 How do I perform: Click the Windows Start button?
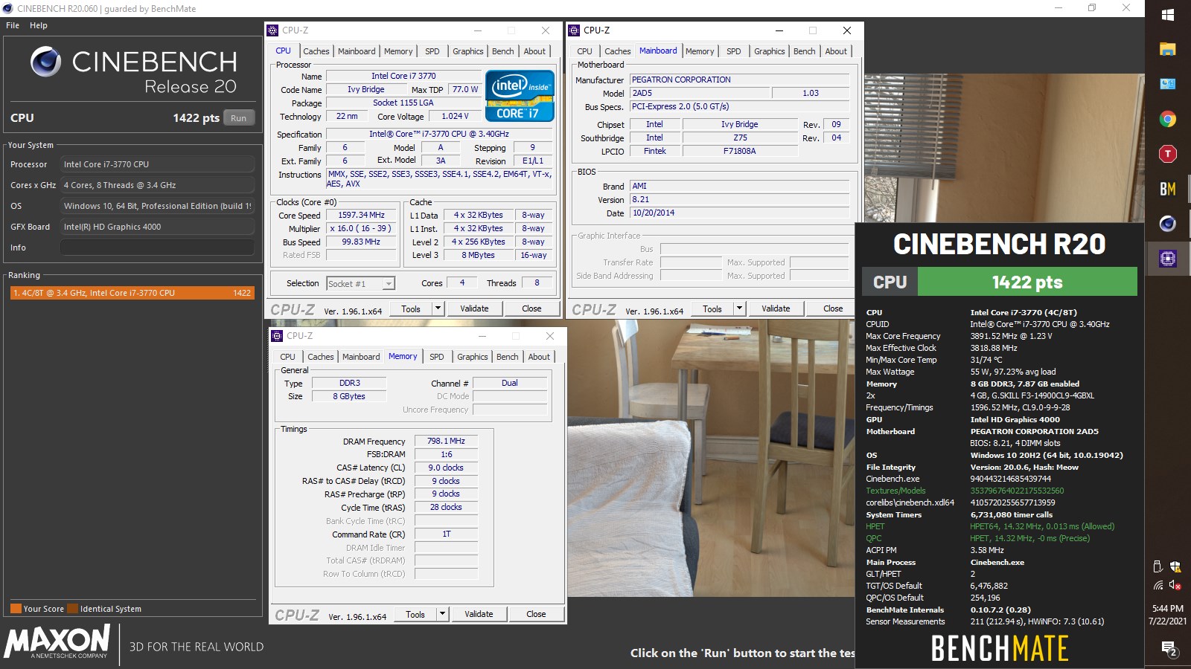click(x=1167, y=15)
